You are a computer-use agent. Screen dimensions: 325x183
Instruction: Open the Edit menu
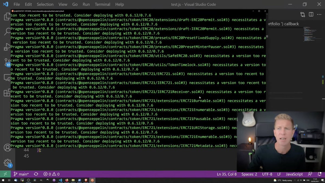[28, 4]
